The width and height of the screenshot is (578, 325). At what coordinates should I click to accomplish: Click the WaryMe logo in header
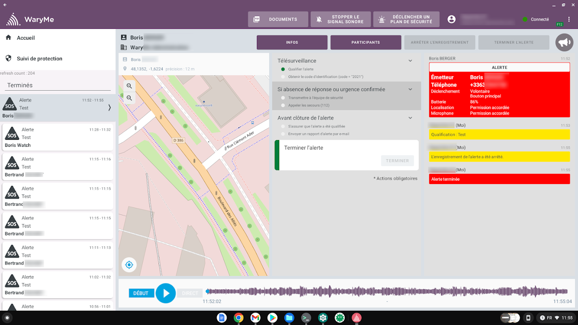[30, 19]
